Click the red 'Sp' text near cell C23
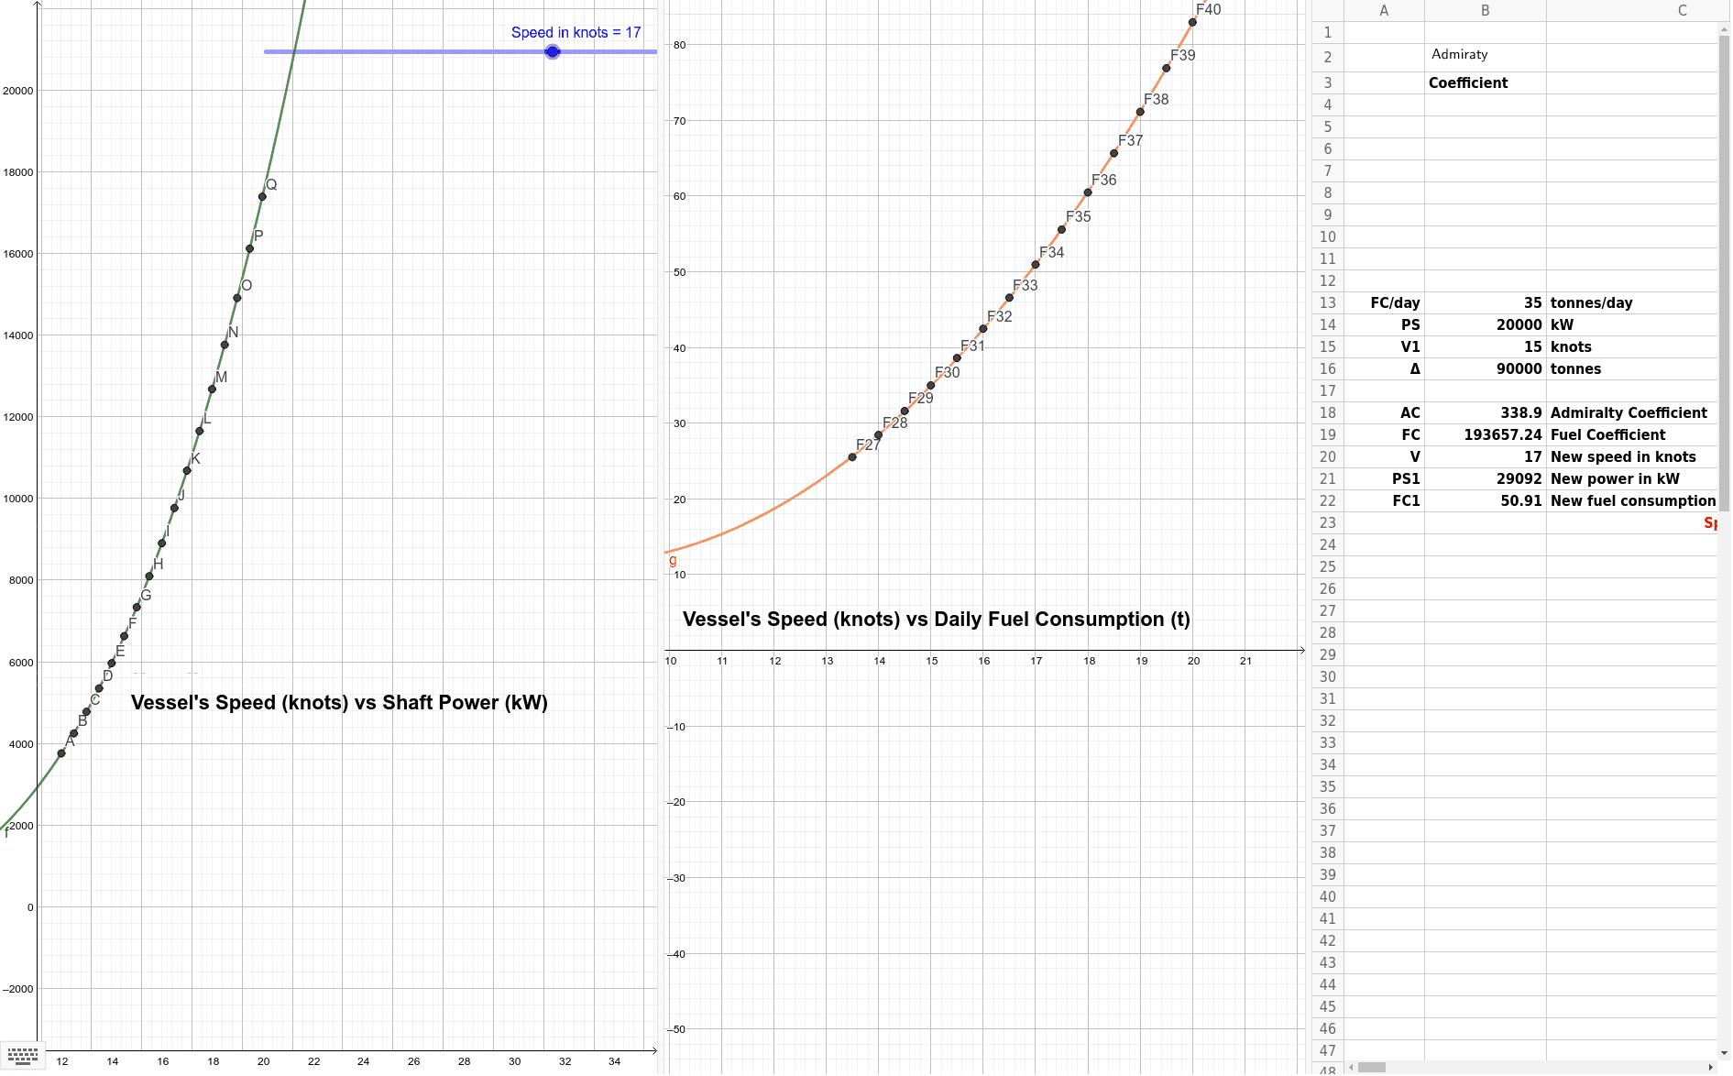The image size is (1733, 1076). [x=1712, y=522]
